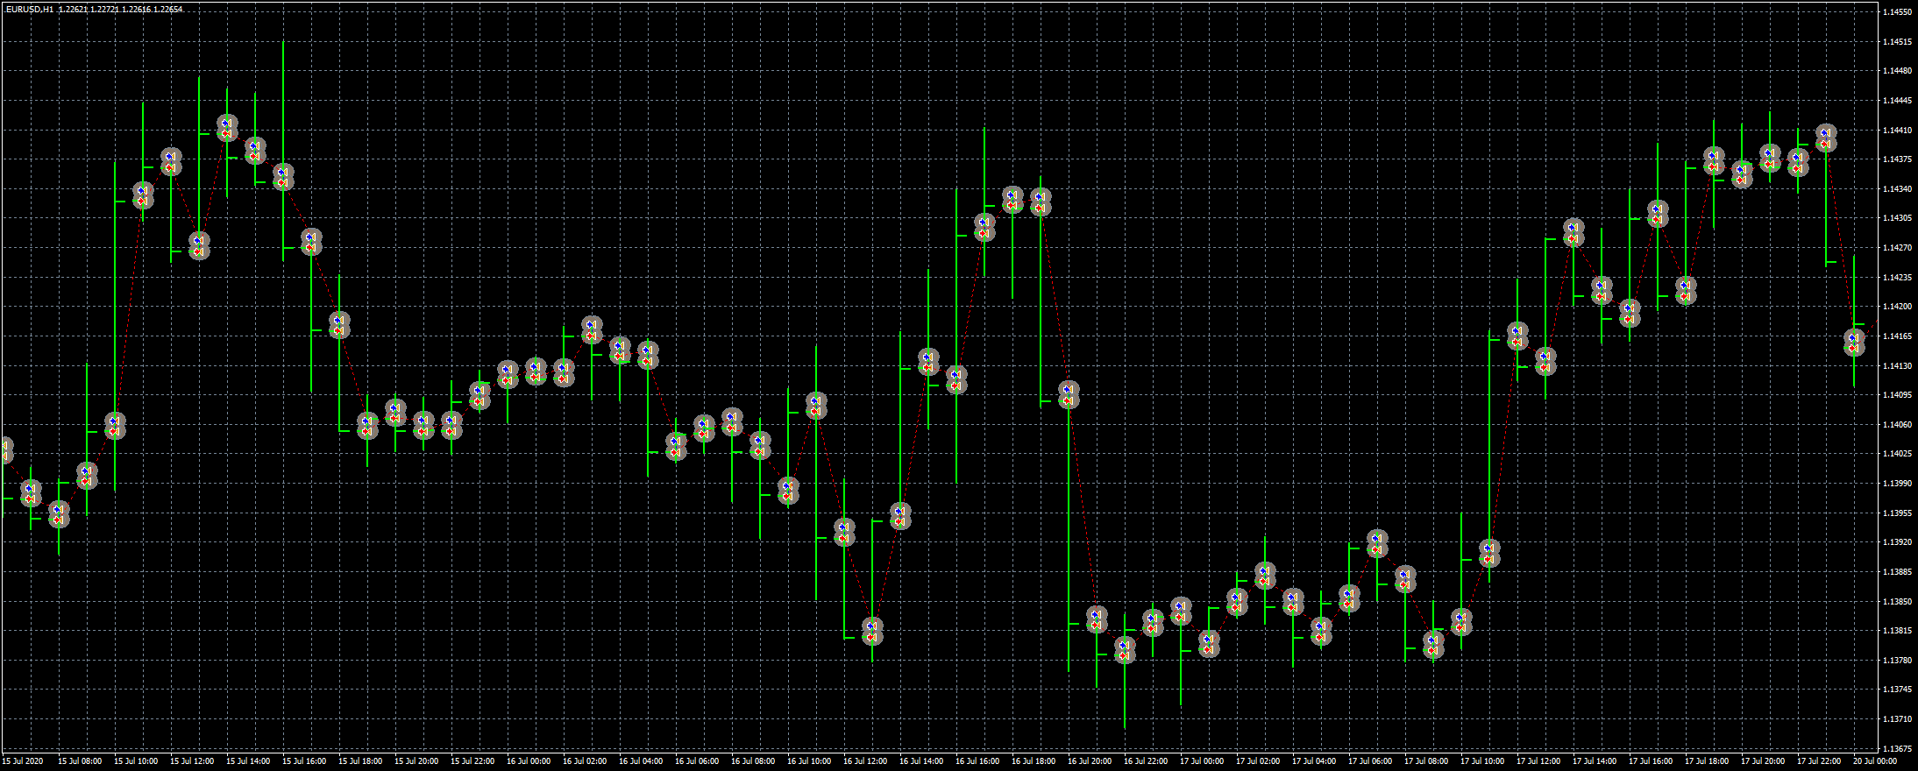Click the 17 Jul 14:00 time label
1918x771 pixels.
click(x=1595, y=761)
